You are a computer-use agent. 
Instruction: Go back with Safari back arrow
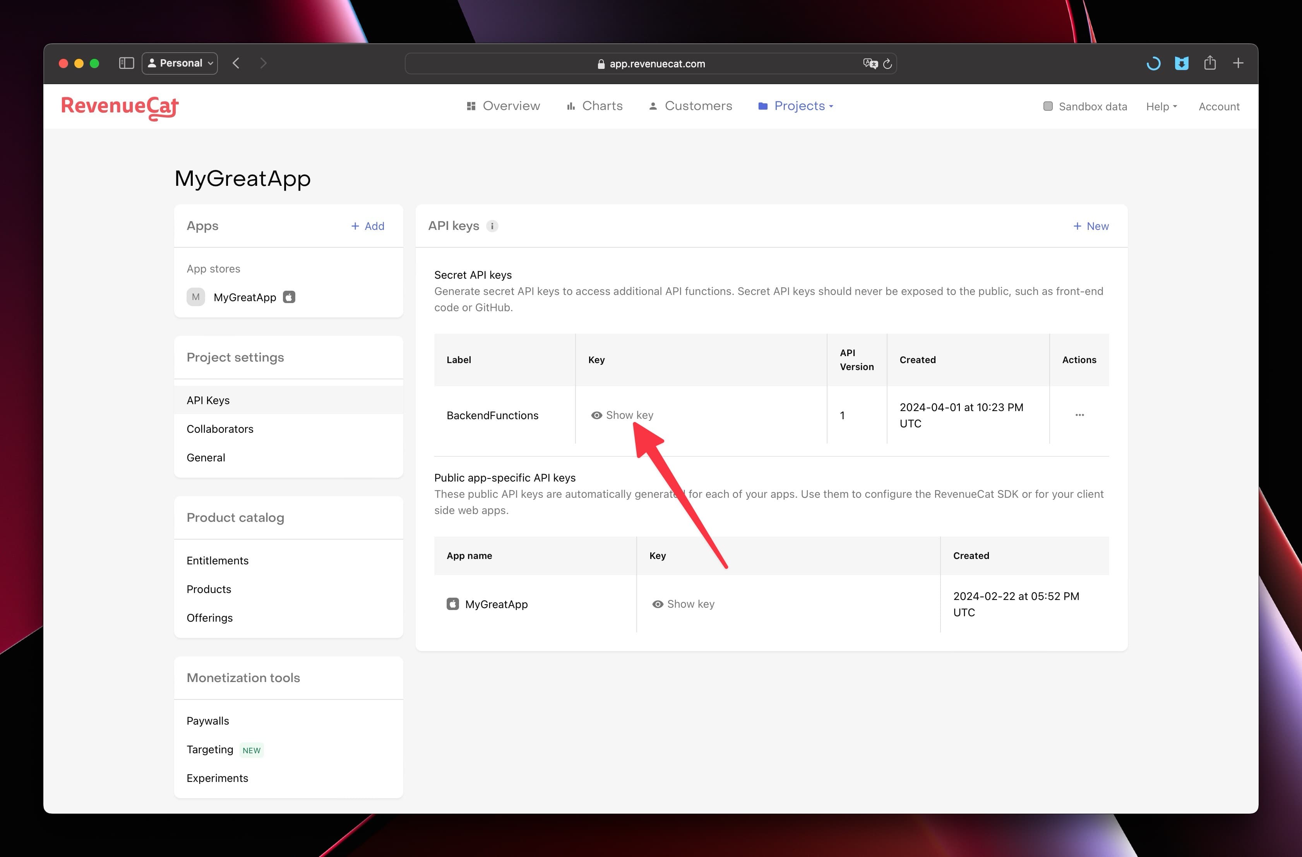point(236,63)
